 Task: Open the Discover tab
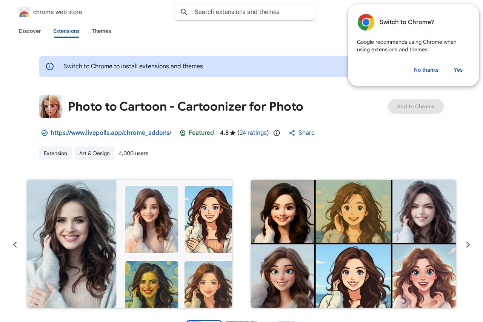30,31
